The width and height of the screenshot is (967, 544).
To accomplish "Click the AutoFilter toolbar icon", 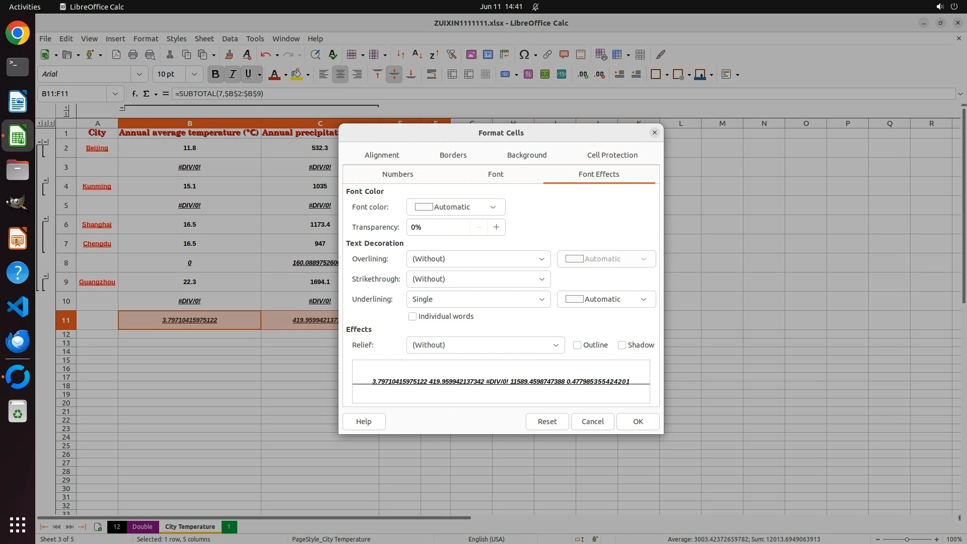I will point(451,54).
